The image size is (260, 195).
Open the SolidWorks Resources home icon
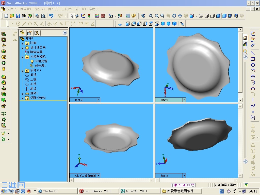(x=245, y=38)
